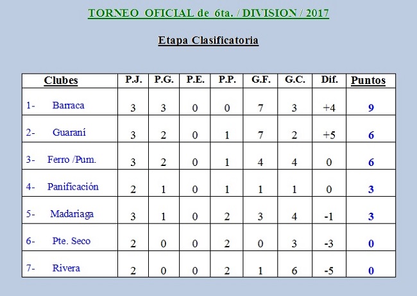The height and width of the screenshot is (296, 417).
Task: Click the Ferro /Pum. club name
Action: coord(72,160)
